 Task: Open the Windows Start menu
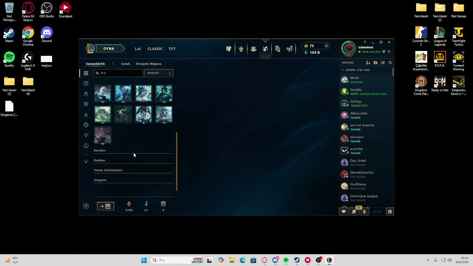(144, 260)
